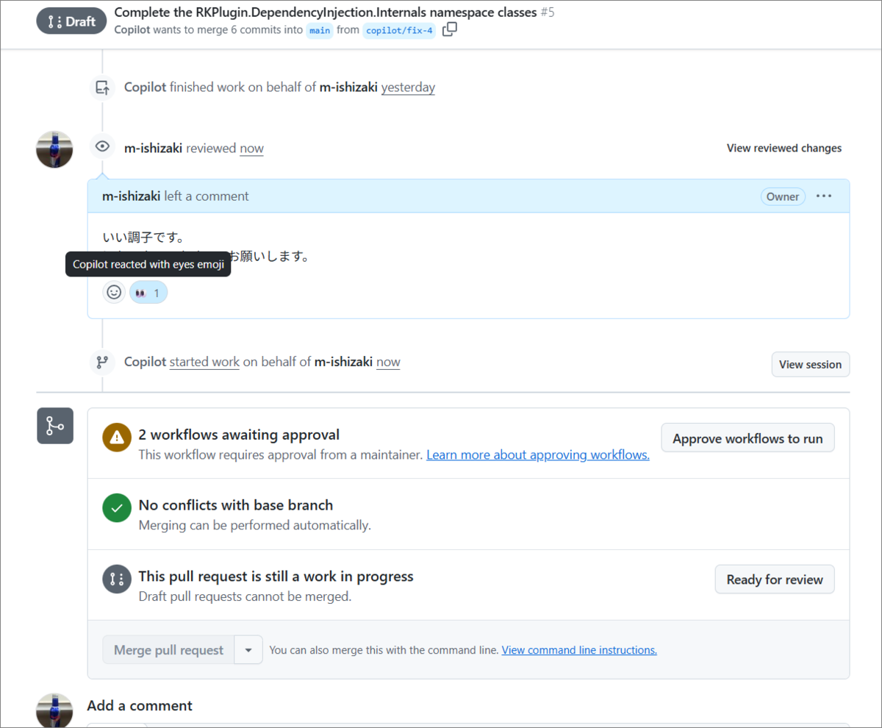Viewport: 882px width, 728px height.
Task: Click the Owner label badge
Action: point(783,196)
